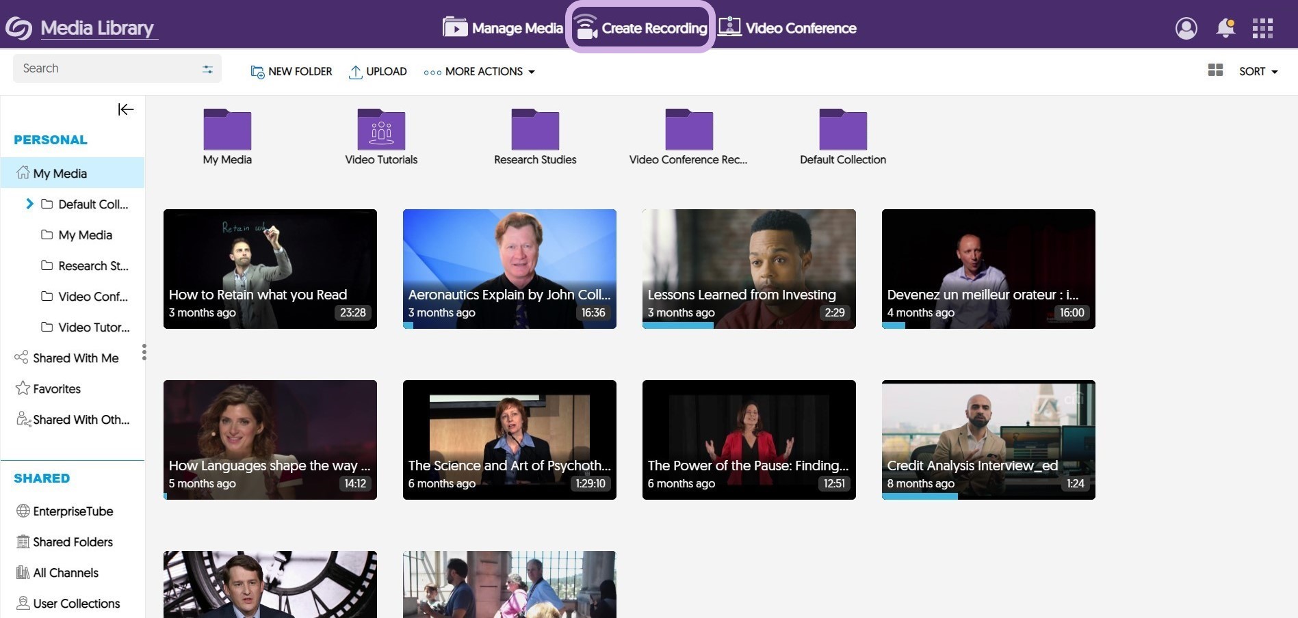
Task: Open the search filter options icon
Action: pyautogui.click(x=207, y=69)
